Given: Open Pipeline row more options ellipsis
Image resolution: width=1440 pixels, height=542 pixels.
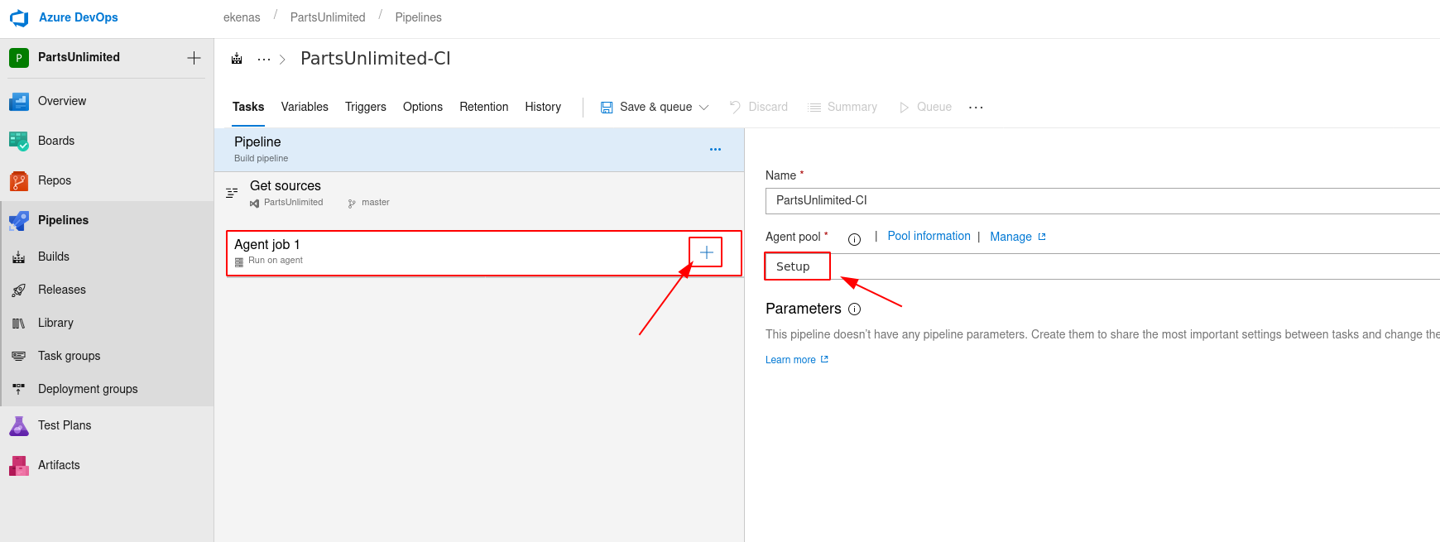Looking at the screenshot, I should click(716, 150).
